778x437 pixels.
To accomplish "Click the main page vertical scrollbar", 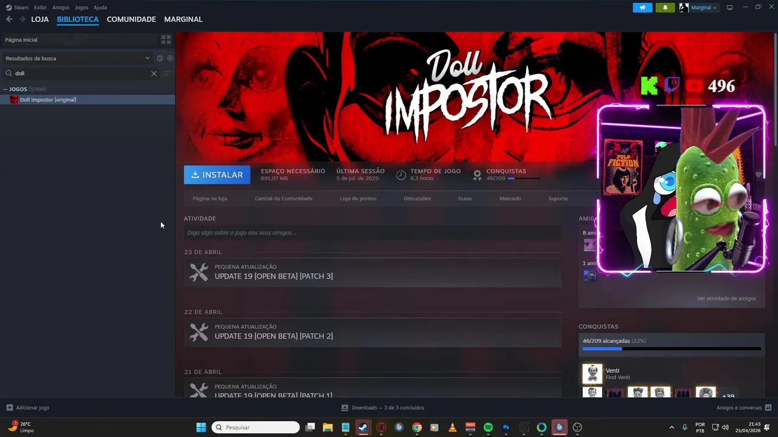I will [776, 91].
